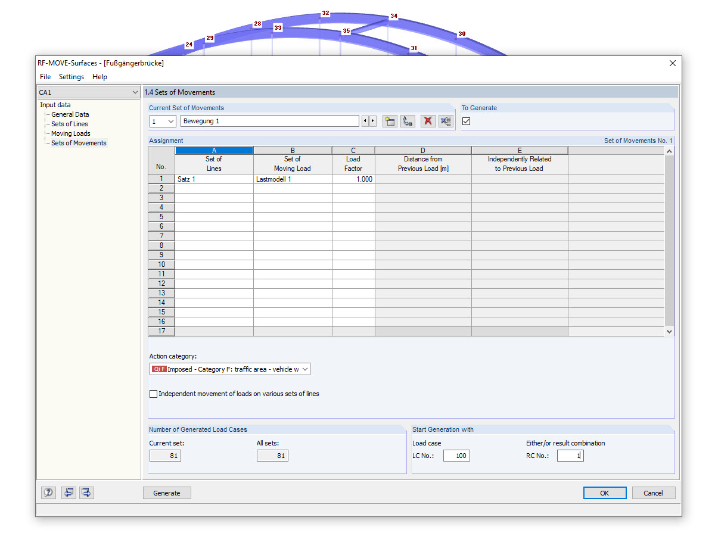The width and height of the screenshot is (715, 536).
Task: Open the File menu
Action: (x=45, y=76)
